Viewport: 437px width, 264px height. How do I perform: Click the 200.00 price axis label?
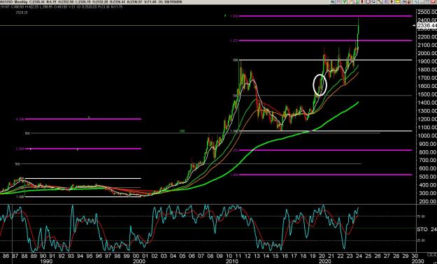[427, 201]
